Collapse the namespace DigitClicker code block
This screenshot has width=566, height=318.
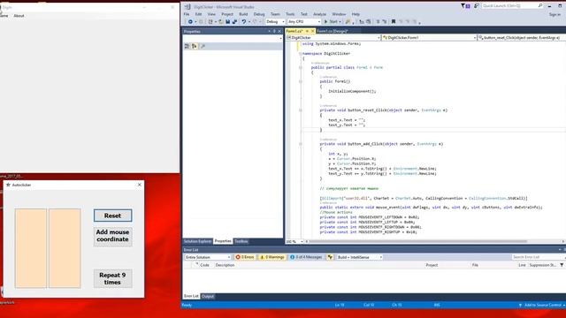(301, 53)
